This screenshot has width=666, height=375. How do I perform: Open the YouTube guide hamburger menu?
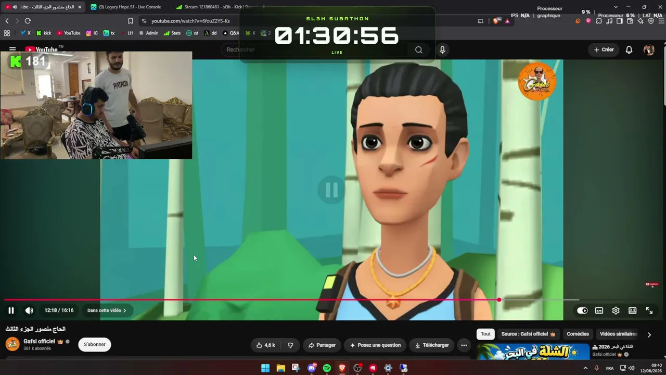tap(12, 49)
